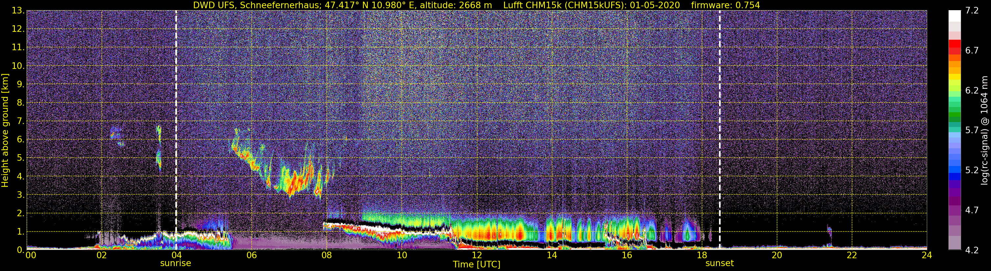This screenshot has width=991, height=271.
Task: Click the Time [UTC] axis title
Action: (477, 264)
